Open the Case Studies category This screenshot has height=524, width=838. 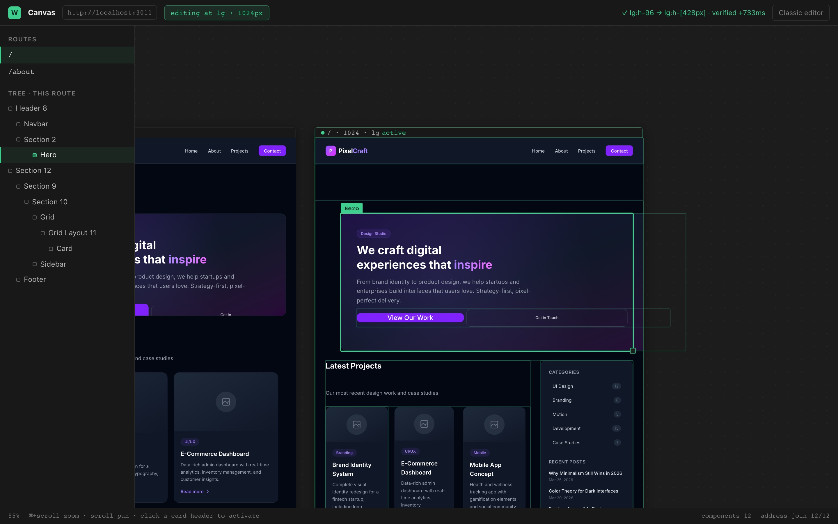point(586,442)
